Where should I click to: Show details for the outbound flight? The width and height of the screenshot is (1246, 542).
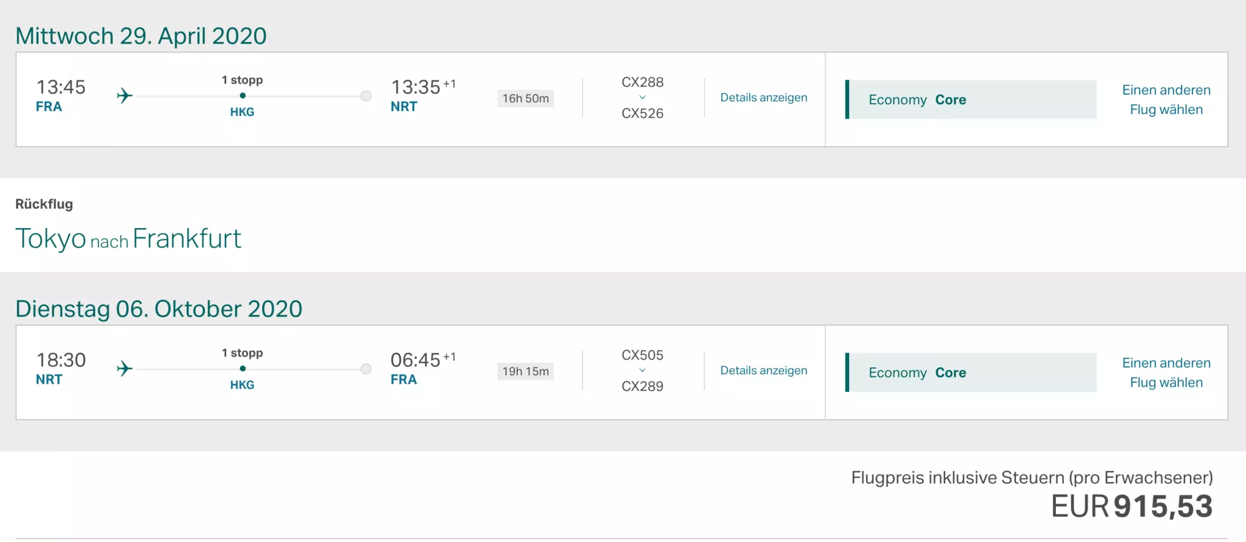click(764, 97)
